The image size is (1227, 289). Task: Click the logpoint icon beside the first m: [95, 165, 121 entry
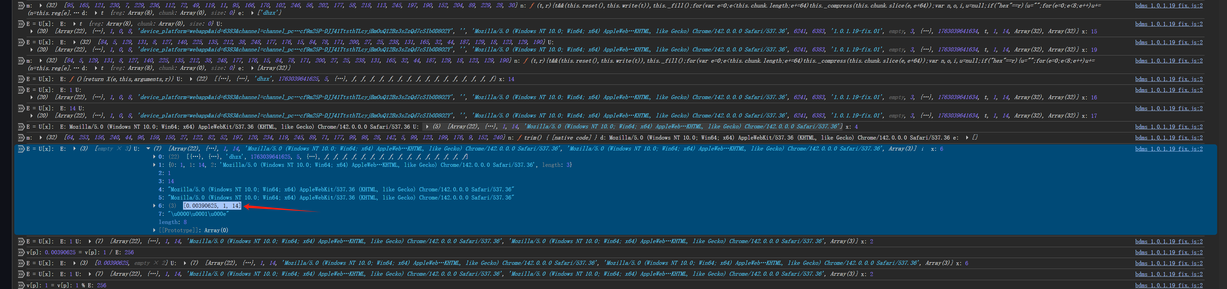[x=20, y=6]
